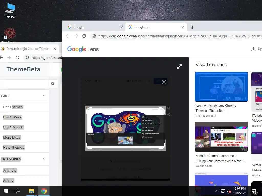Open the Animals category
This screenshot has width=262, height=196.
9,170
